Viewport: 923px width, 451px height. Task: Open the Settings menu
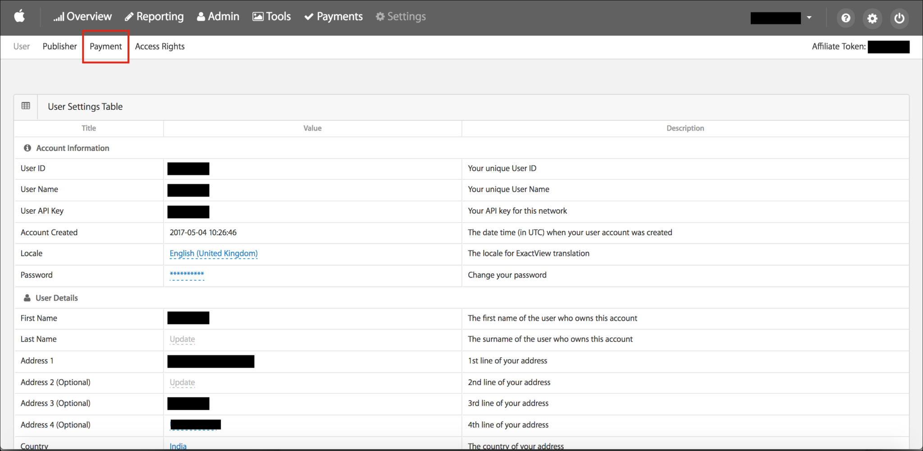pyautogui.click(x=401, y=17)
